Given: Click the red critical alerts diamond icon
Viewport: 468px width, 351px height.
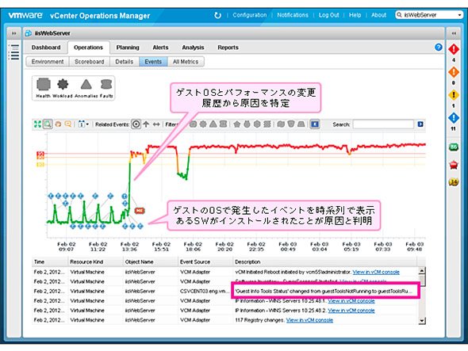Looking at the screenshot, I should coord(454,49).
